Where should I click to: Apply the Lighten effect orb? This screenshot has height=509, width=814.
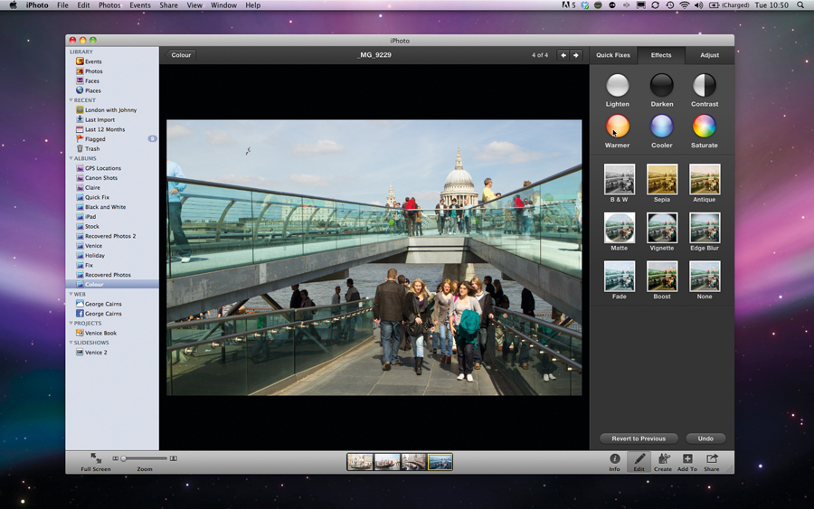617,86
